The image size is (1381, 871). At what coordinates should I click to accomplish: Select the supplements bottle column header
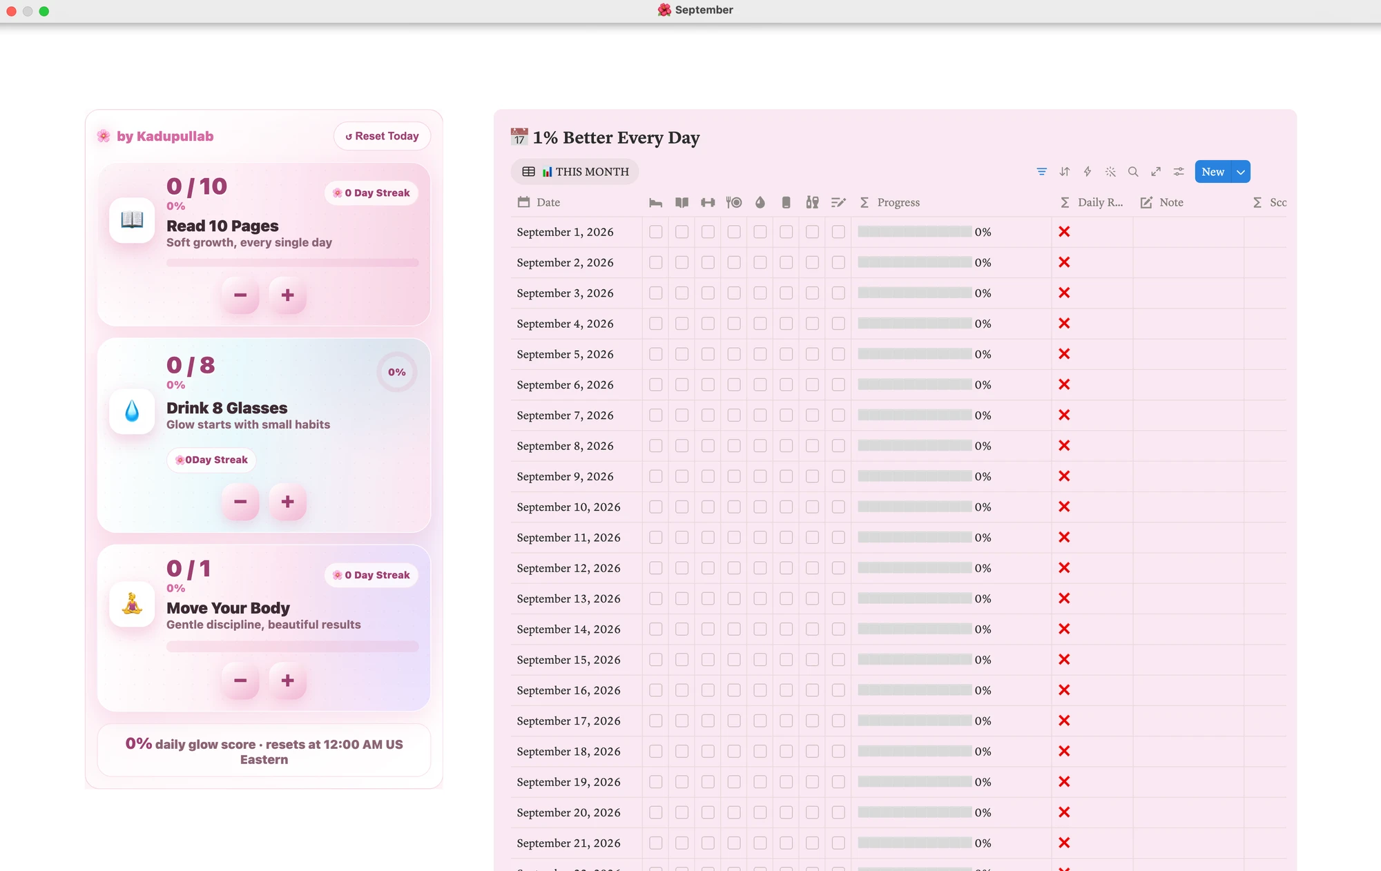coord(812,202)
